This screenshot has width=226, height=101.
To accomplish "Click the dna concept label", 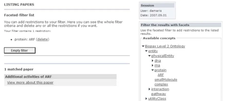I will (158, 61).
